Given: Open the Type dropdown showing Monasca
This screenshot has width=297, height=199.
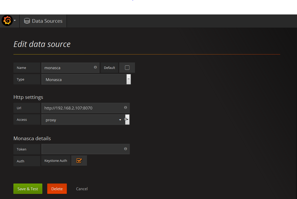Looking at the screenshot, I should 86,79.
